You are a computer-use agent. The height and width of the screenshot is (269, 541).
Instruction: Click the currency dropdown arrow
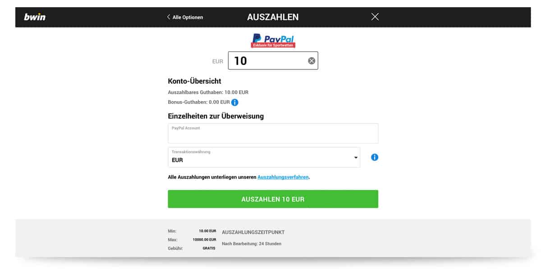pos(356,158)
